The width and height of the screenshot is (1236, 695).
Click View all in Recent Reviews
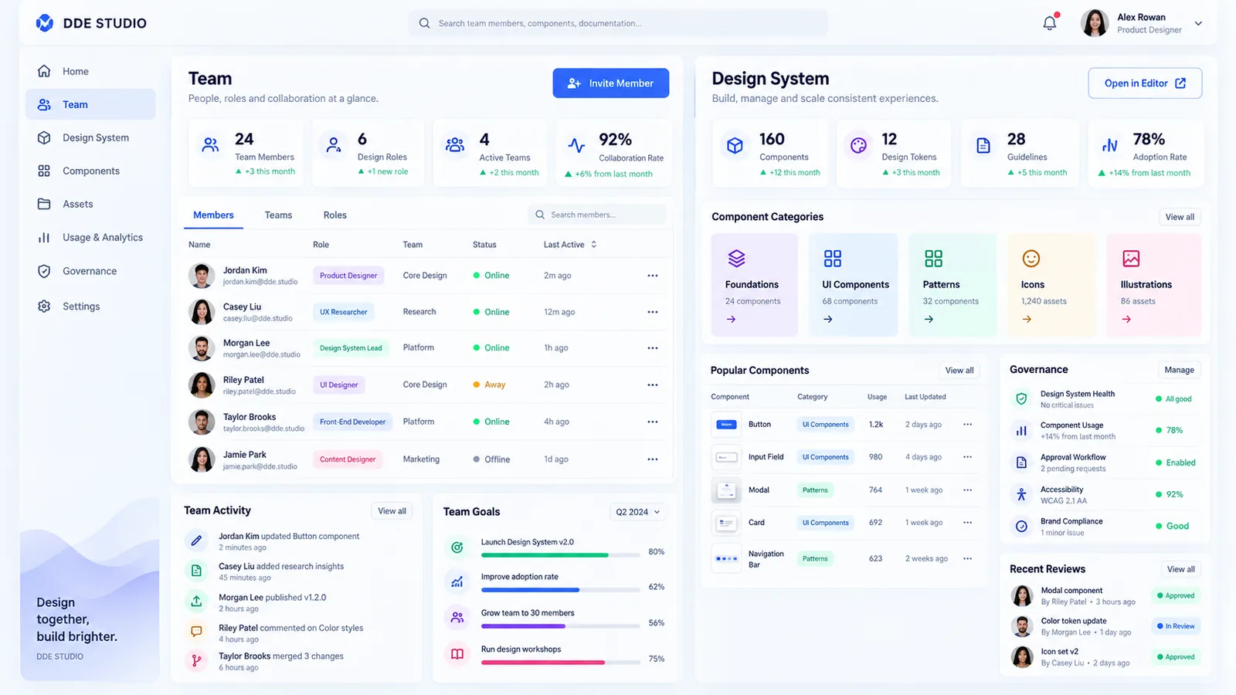tap(1180, 569)
